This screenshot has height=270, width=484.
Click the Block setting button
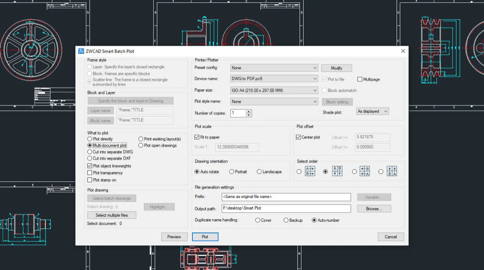337,102
